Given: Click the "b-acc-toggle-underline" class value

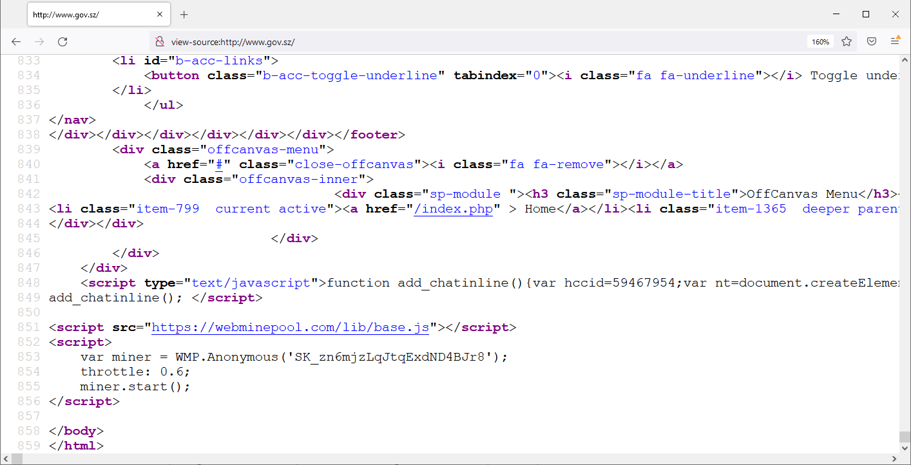Looking at the screenshot, I should pyautogui.click(x=350, y=75).
